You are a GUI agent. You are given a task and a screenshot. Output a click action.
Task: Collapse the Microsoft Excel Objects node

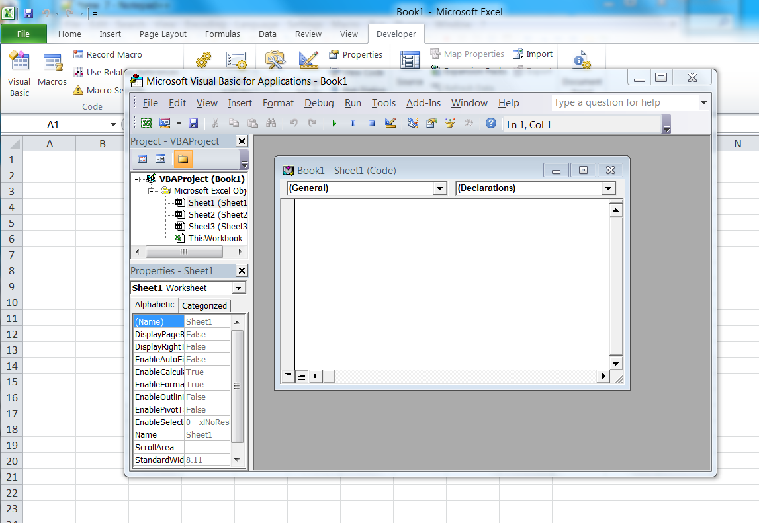(x=152, y=190)
